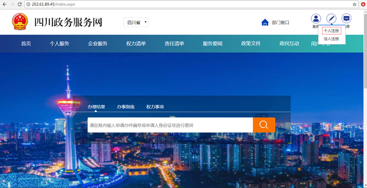The height and width of the screenshot is (188, 367).
Task: Expand the 四川省 region dropdown
Action: 136,22
